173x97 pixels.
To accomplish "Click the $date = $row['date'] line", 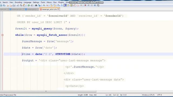I will click(39, 48).
